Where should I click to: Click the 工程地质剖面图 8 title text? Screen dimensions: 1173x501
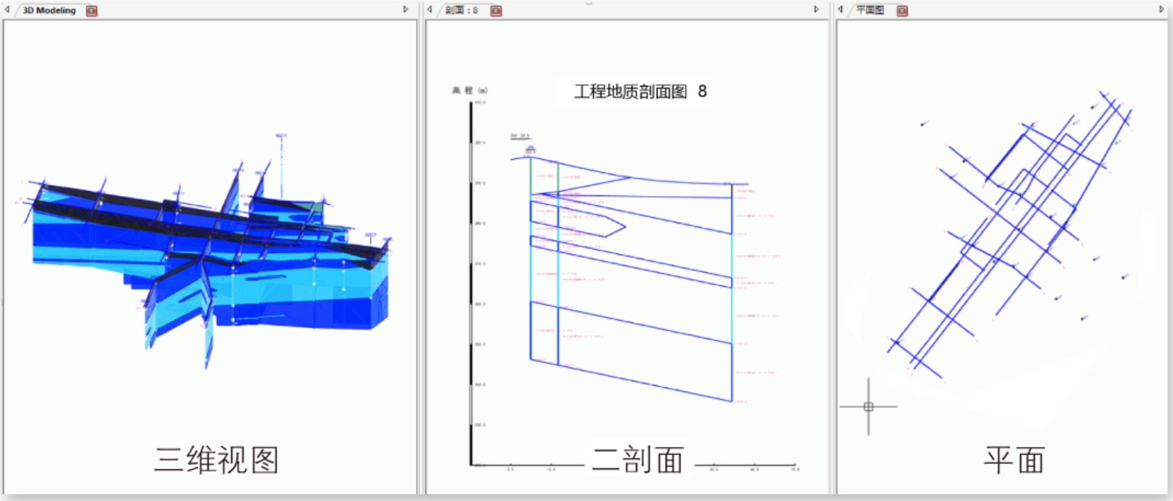(x=640, y=92)
